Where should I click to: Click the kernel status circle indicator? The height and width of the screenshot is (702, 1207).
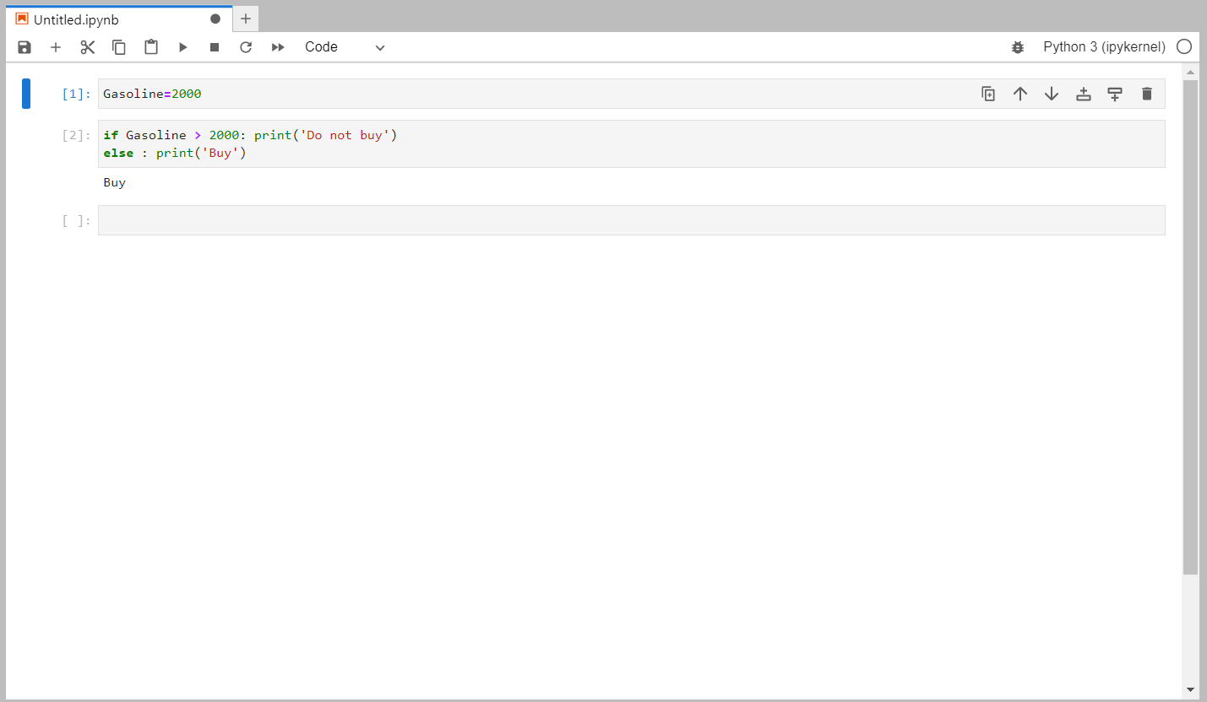coord(1184,47)
